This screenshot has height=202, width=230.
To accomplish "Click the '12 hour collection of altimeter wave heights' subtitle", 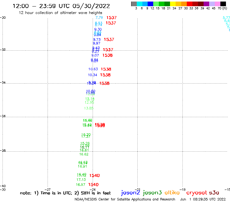I will click(60, 13).
